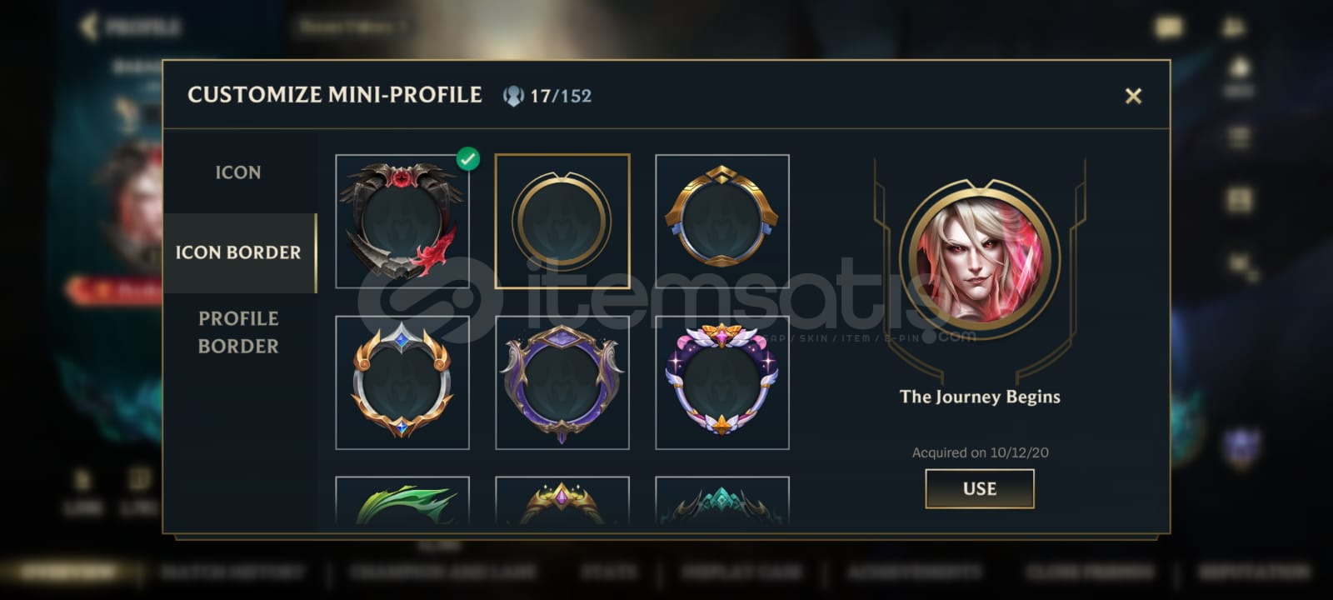Select the plain gold ring border

[562, 222]
